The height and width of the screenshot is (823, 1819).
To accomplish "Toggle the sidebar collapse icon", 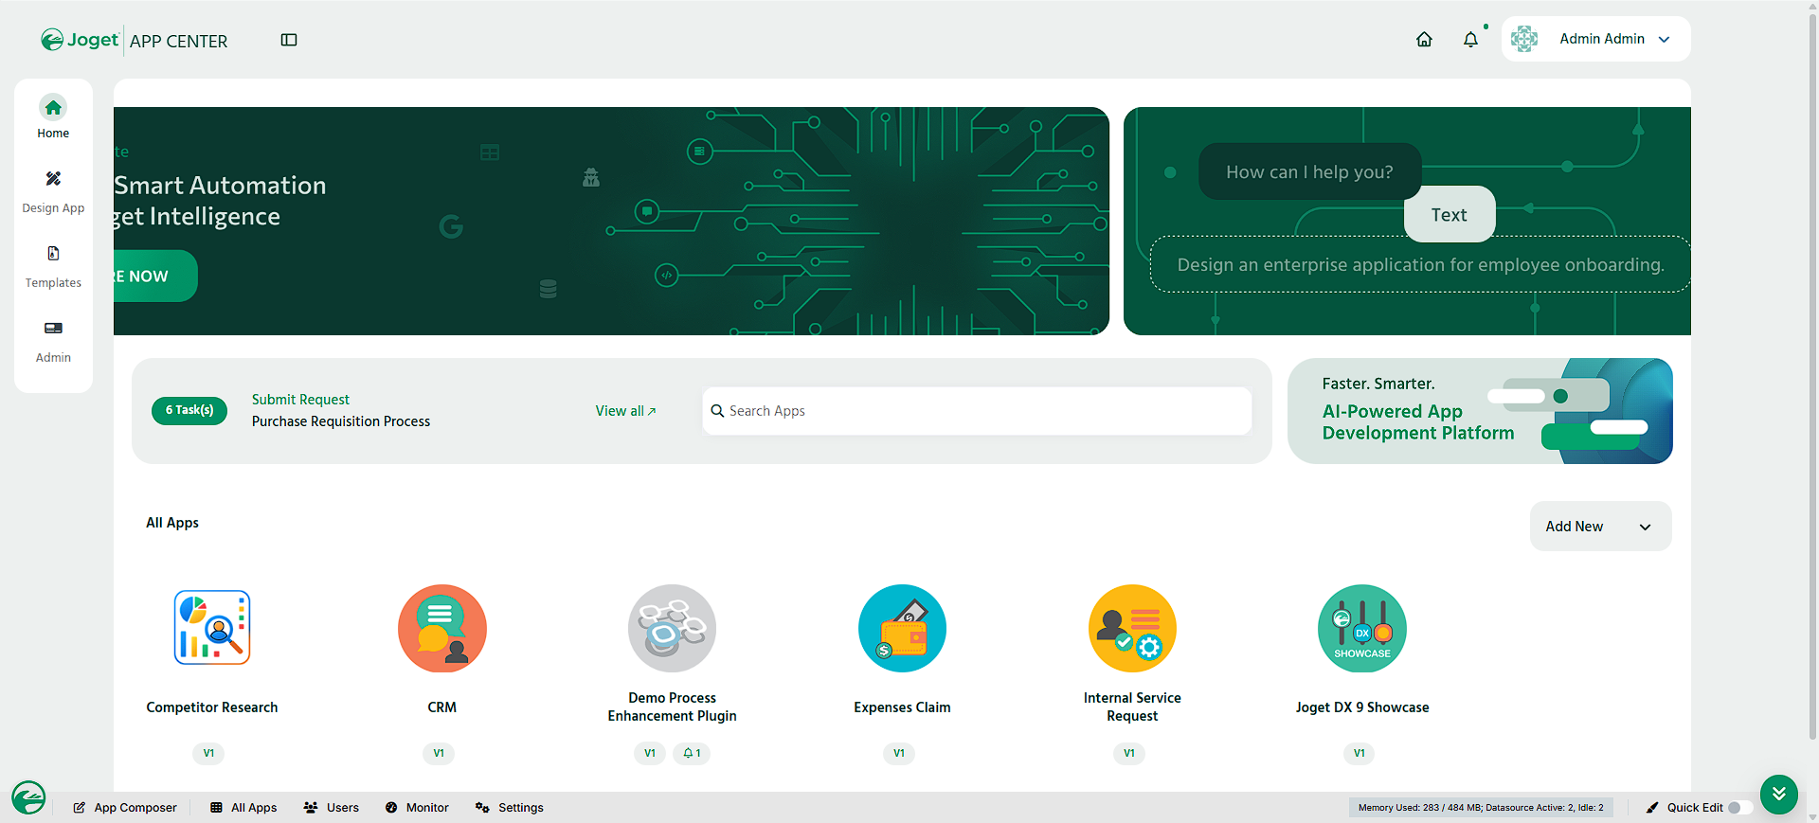I will [x=289, y=40].
